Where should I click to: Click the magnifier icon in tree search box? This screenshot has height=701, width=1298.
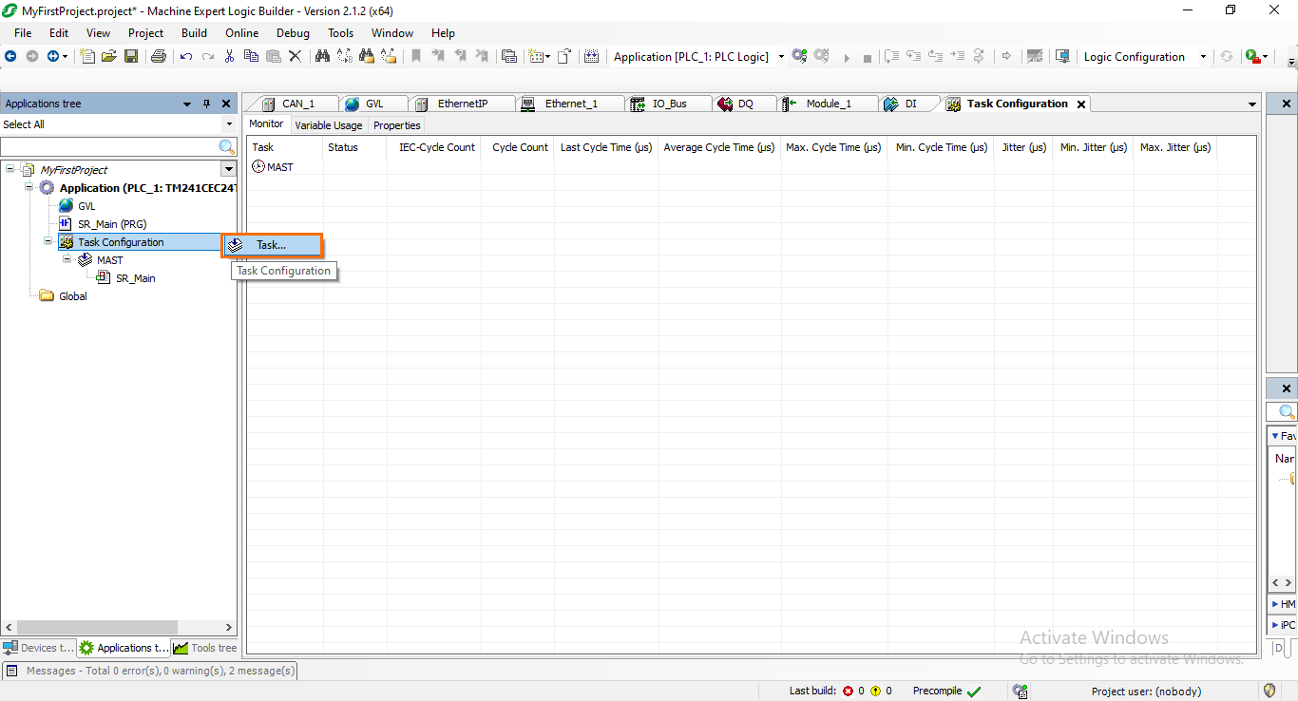click(x=227, y=146)
